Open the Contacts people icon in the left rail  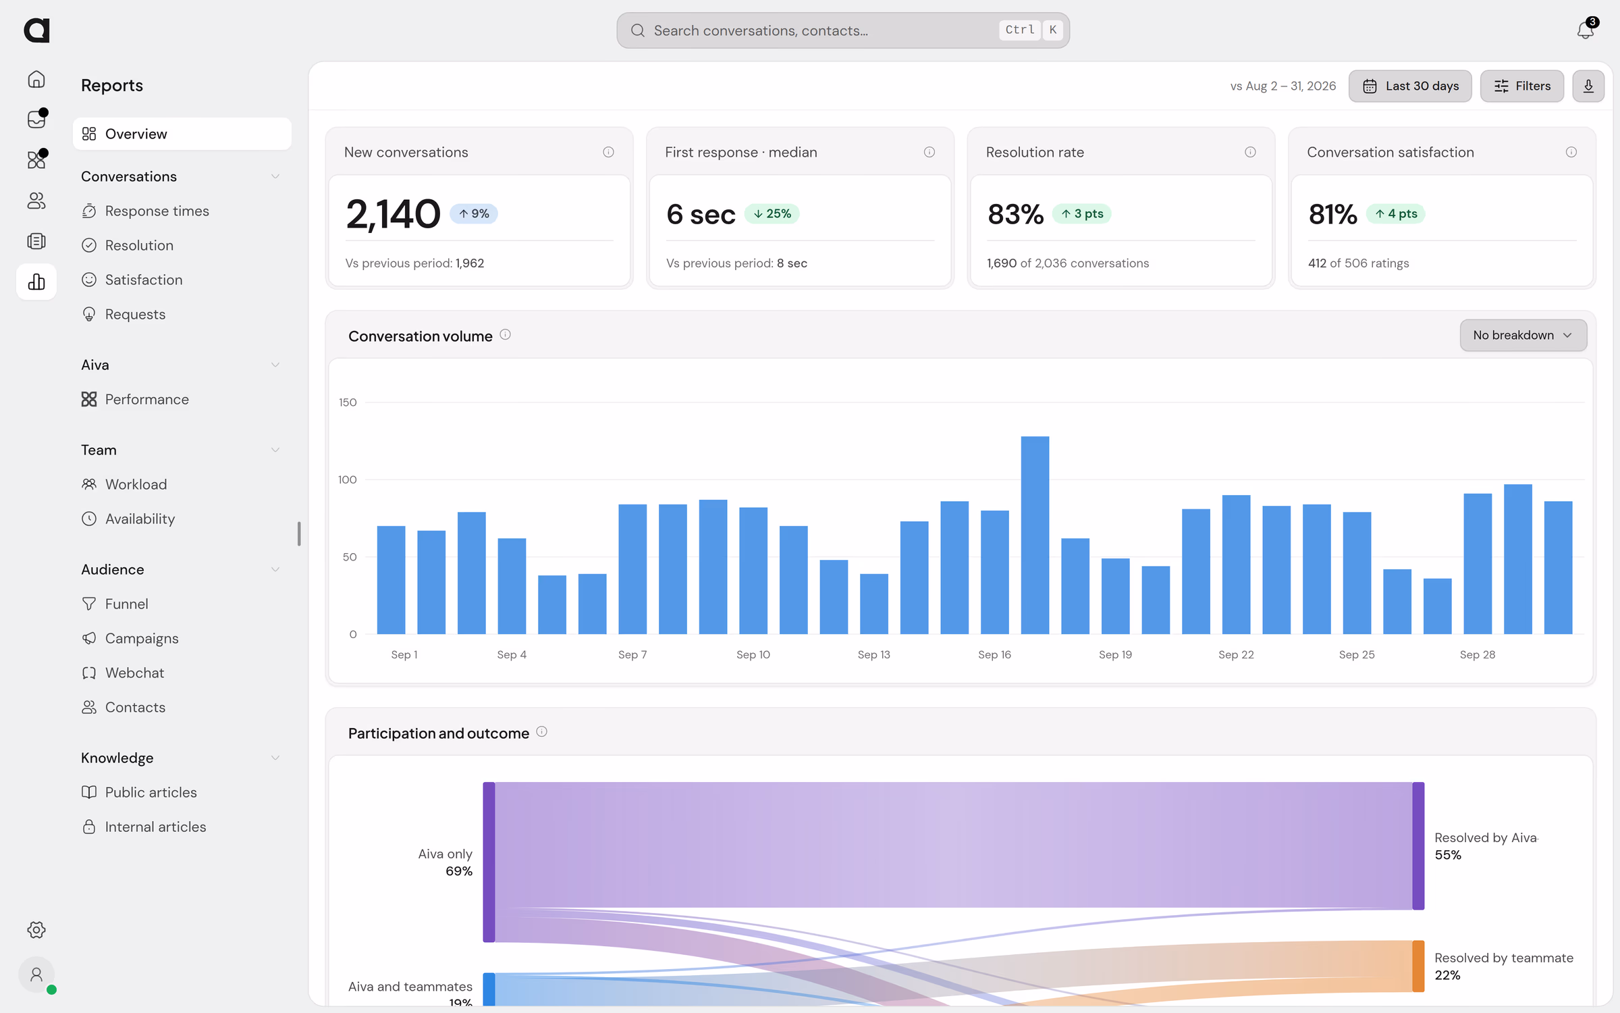[36, 201]
